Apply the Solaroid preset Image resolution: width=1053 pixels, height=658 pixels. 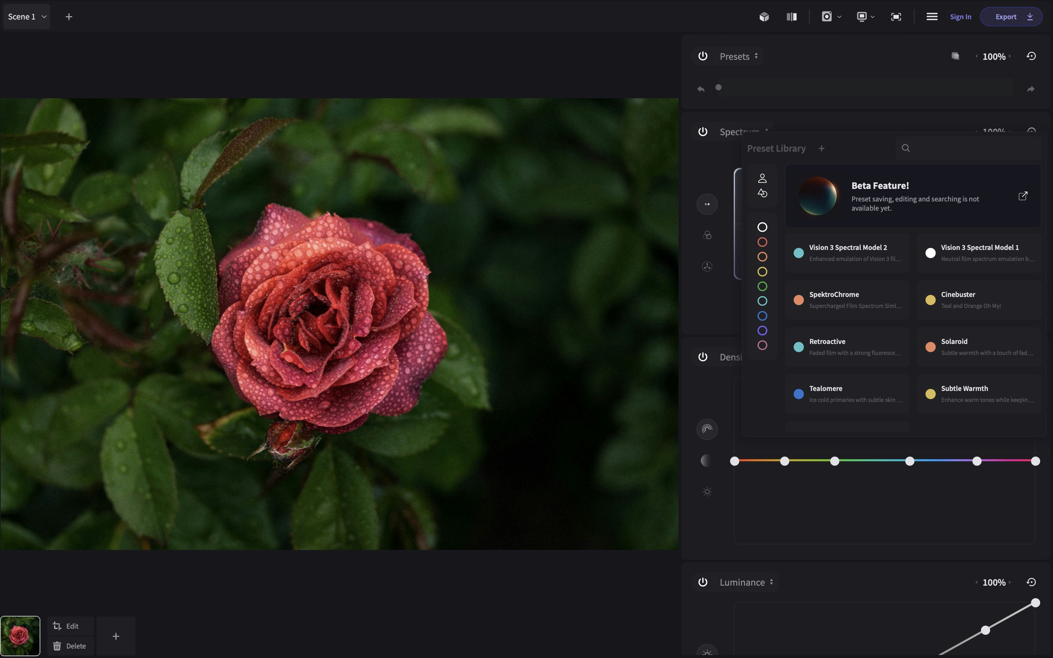pos(979,347)
